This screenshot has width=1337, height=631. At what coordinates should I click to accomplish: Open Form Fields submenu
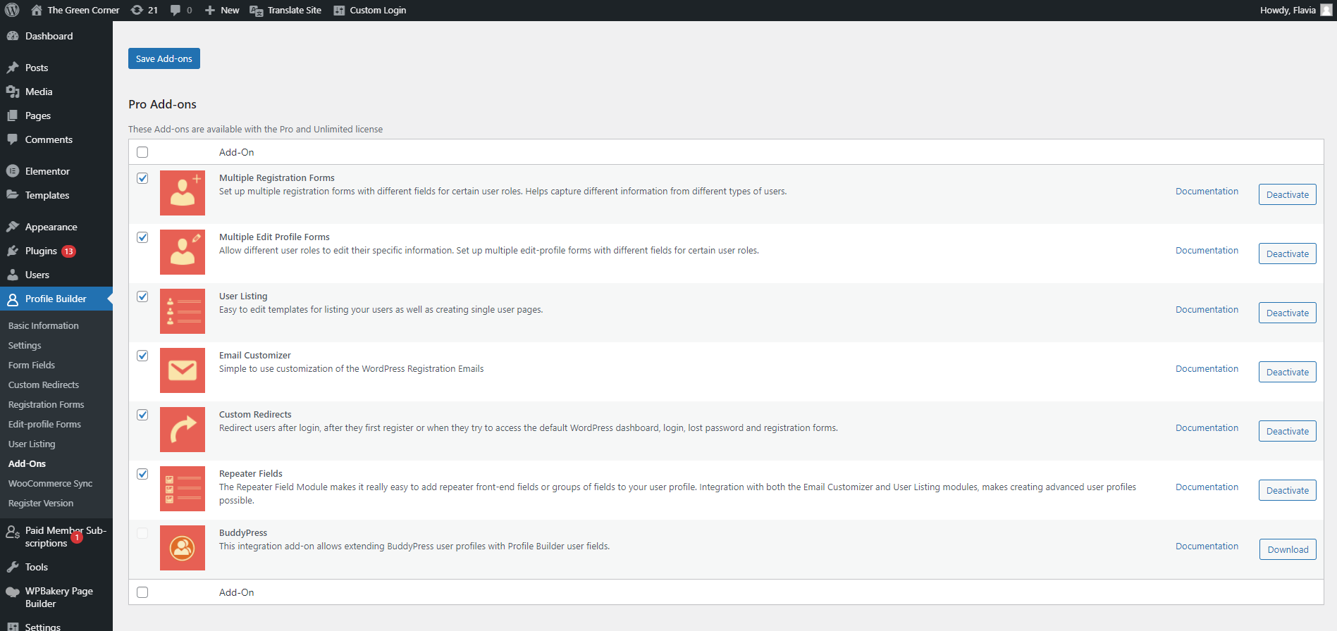tap(32, 365)
